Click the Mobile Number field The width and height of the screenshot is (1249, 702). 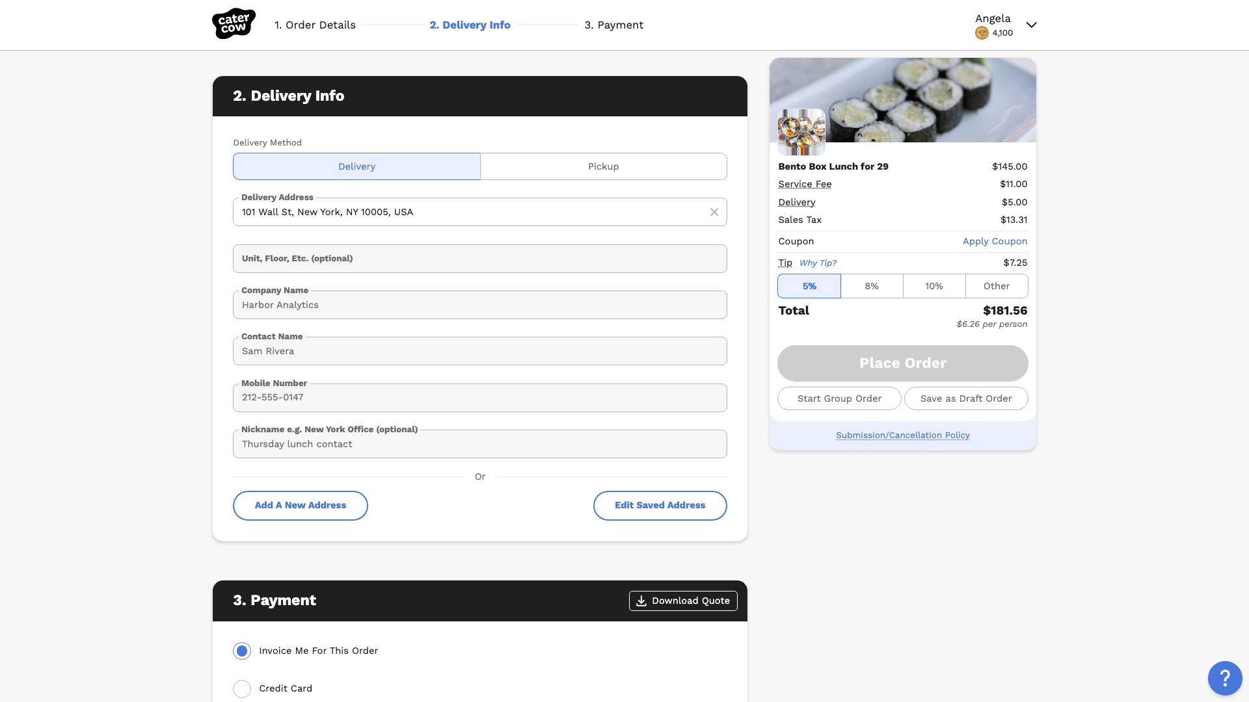479,398
